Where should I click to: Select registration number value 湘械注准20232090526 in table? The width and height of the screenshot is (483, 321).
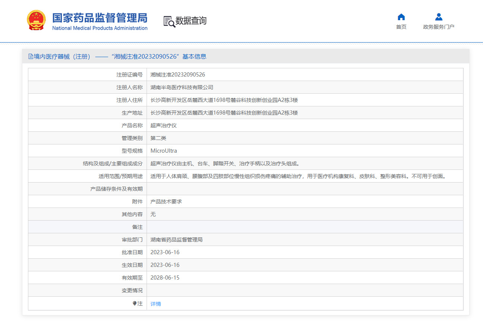pyautogui.click(x=178, y=75)
